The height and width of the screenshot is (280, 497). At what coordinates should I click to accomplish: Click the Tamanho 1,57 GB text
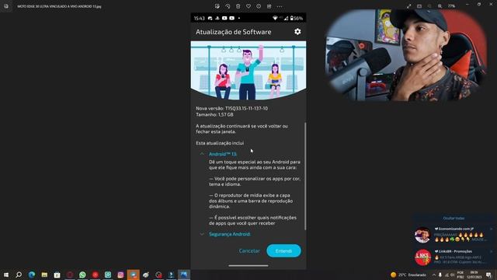coord(214,114)
